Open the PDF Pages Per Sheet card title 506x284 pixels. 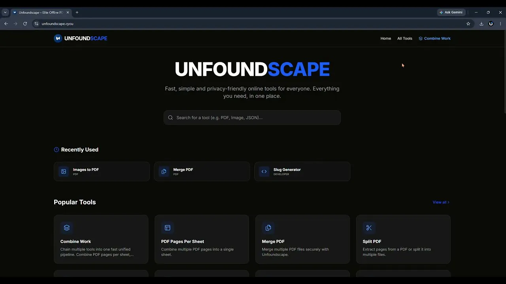coord(183,241)
